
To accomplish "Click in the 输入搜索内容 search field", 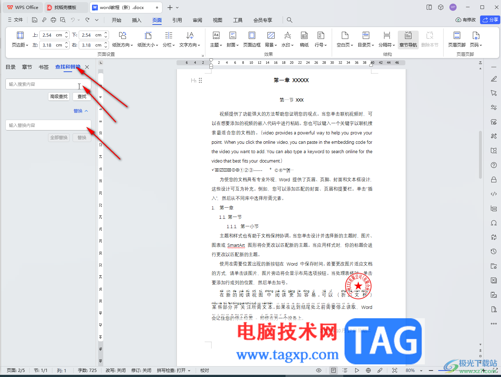I will pos(48,84).
